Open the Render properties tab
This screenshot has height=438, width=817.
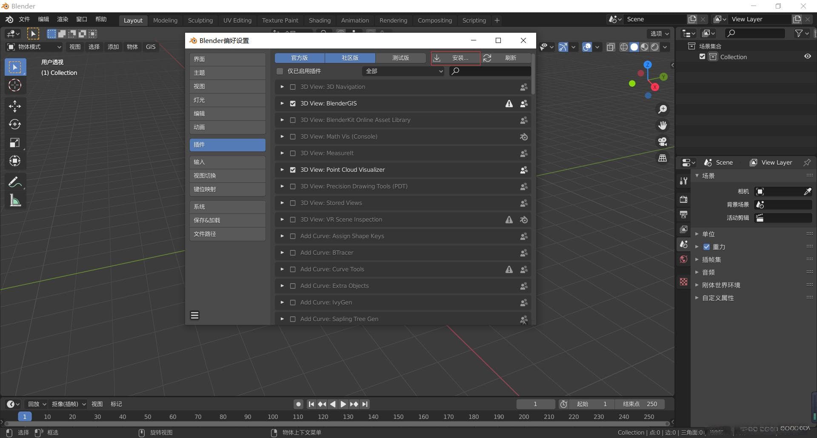[x=684, y=199]
